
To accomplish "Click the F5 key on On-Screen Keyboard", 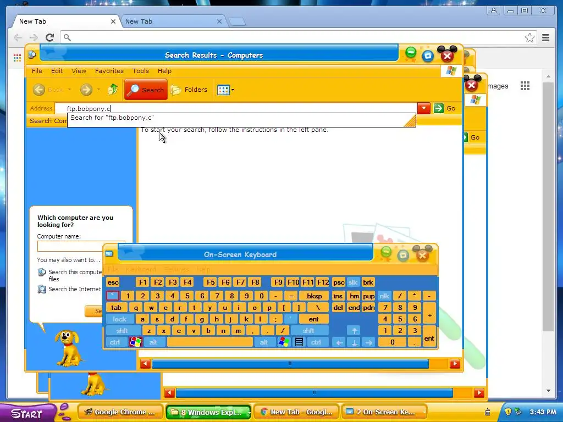I will 211,282.
